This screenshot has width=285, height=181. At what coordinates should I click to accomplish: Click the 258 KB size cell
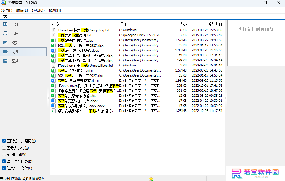pos(182,85)
